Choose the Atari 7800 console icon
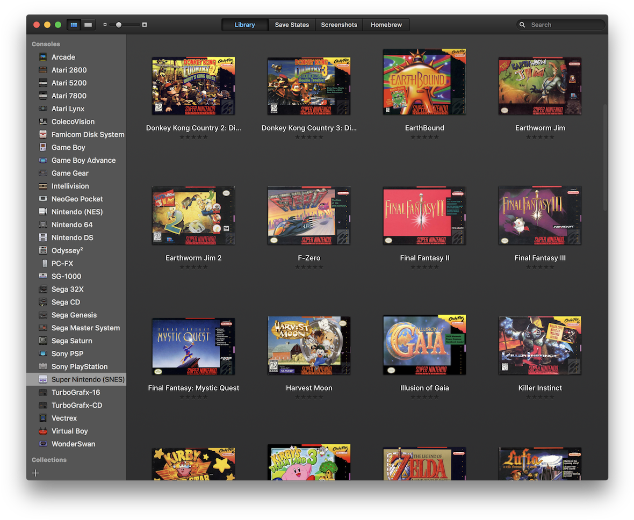 pyautogui.click(x=43, y=96)
